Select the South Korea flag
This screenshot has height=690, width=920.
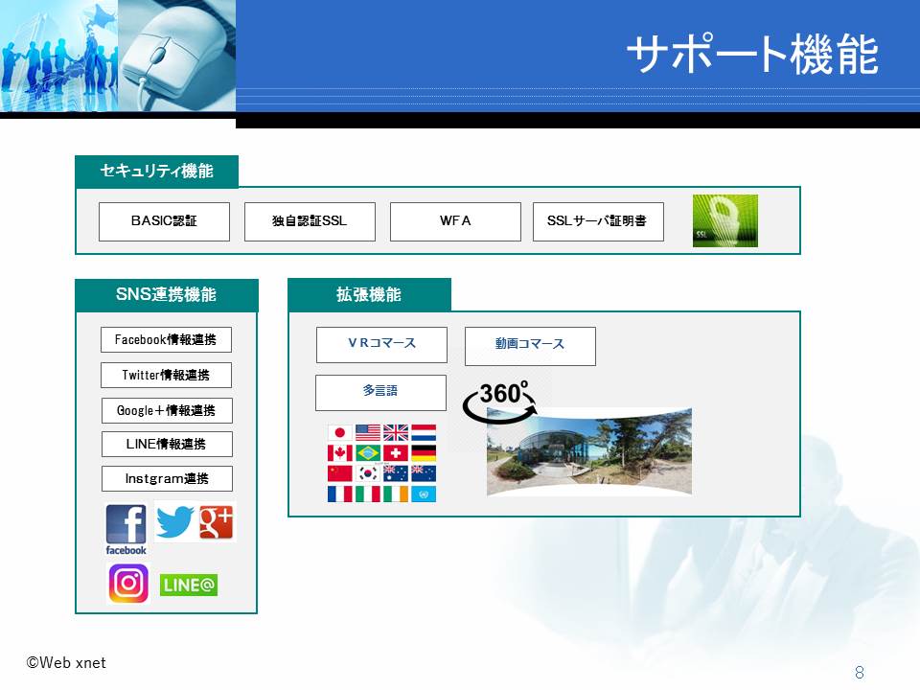click(368, 473)
